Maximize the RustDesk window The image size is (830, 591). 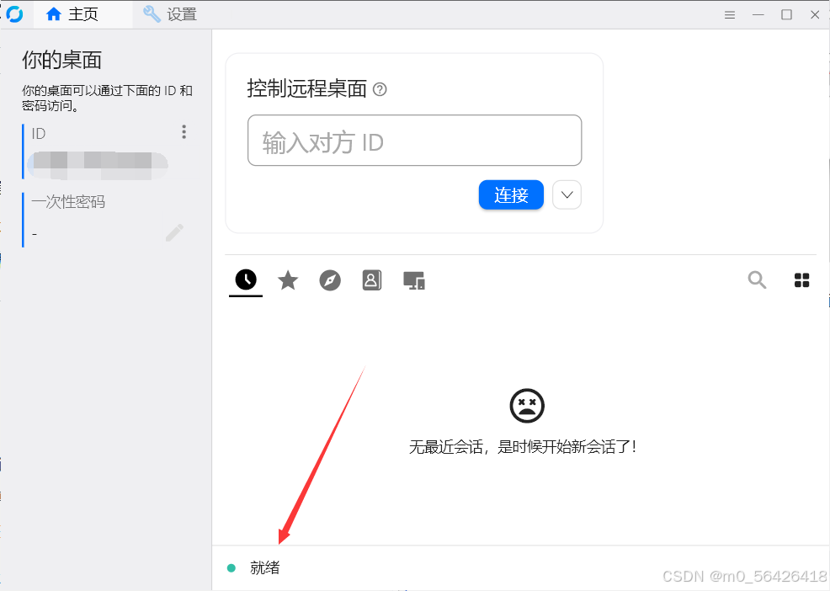pos(786,14)
